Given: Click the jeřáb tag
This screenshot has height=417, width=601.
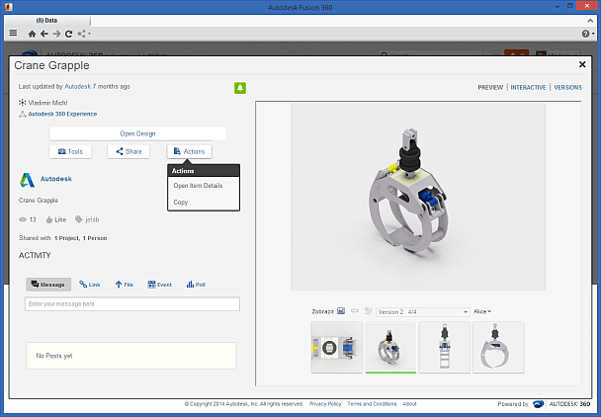Looking at the screenshot, I should (87, 219).
